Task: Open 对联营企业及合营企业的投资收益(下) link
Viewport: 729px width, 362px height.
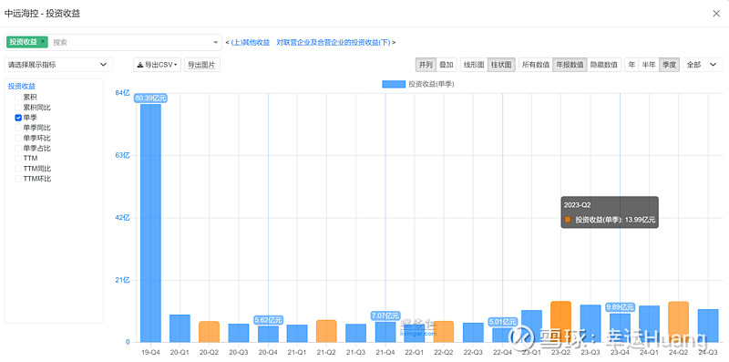Action: (334, 42)
